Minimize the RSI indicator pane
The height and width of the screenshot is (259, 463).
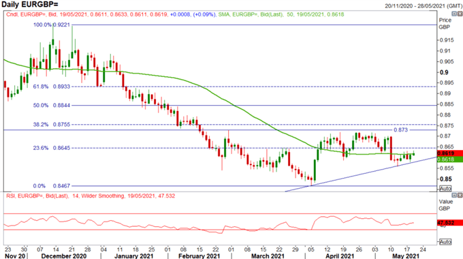(455, 195)
